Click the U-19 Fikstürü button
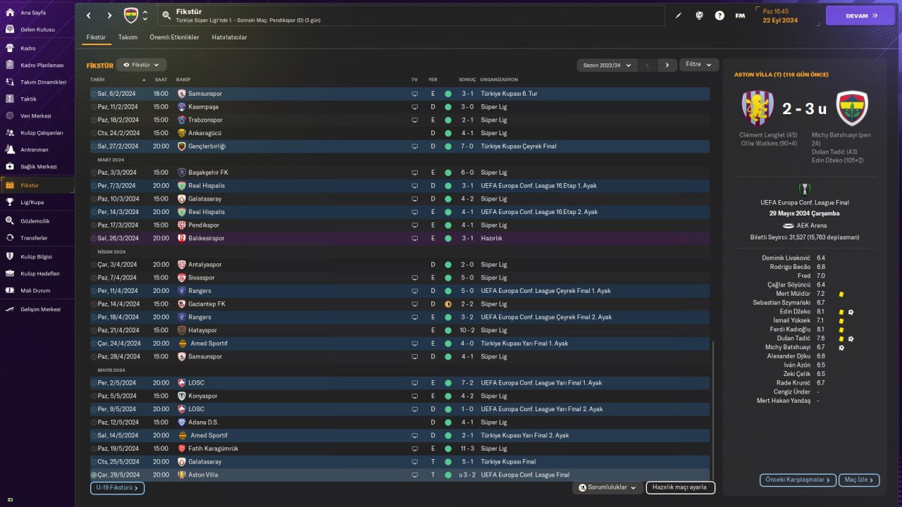This screenshot has height=507, width=902. point(117,487)
